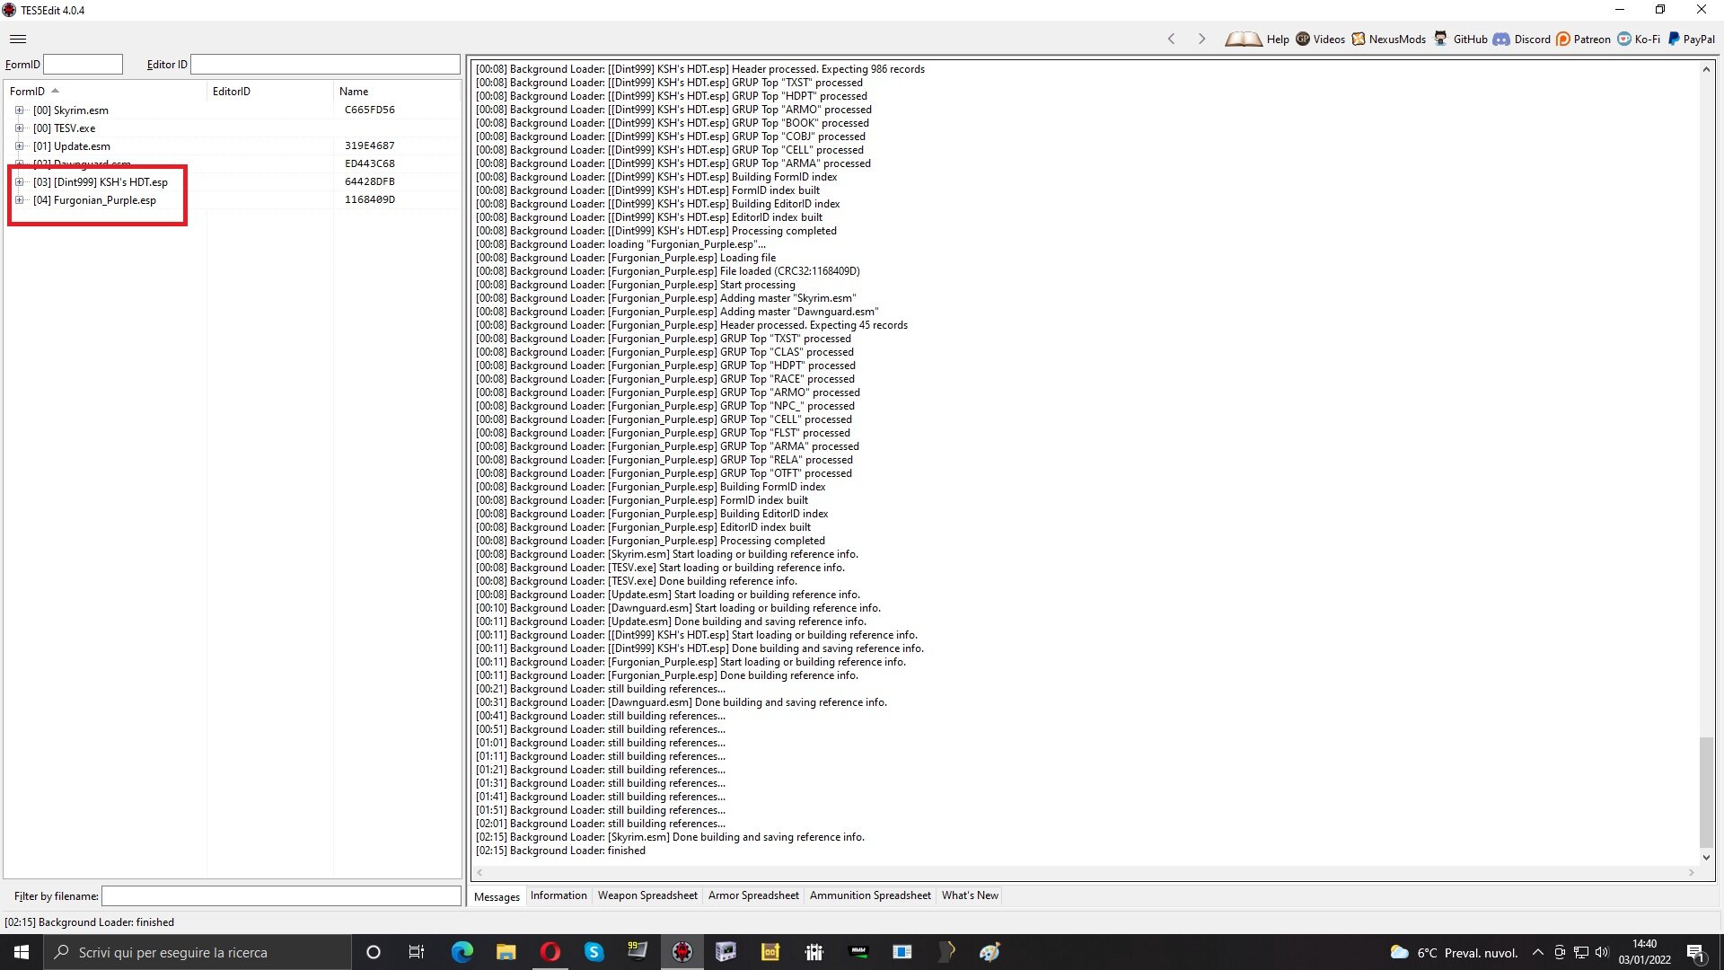The width and height of the screenshot is (1724, 970).
Task: Open the PayPal donation link
Action: point(1692,39)
